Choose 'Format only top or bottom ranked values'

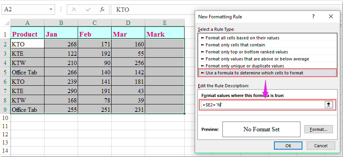point(247,52)
